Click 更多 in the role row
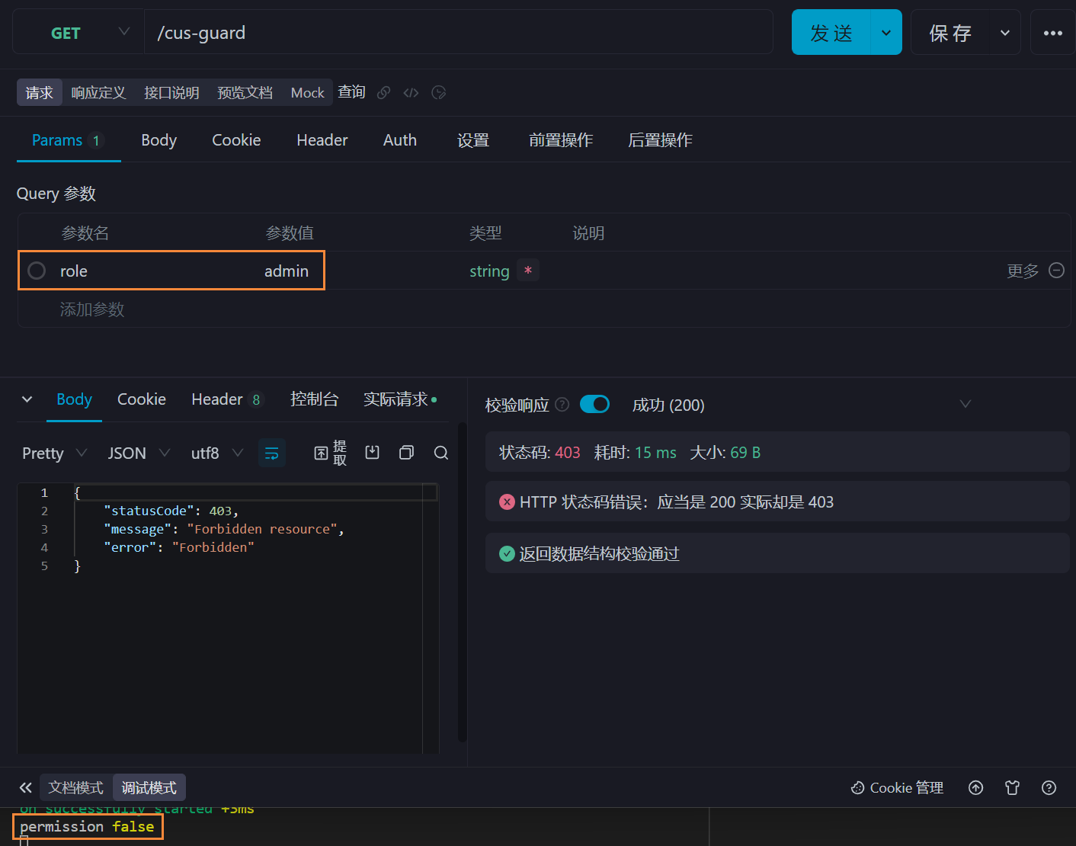The width and height of the screenshot is (1076, 846). point(1023,271)
